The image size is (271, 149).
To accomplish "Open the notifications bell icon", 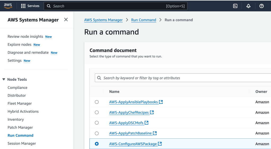I will click(248, 6).
